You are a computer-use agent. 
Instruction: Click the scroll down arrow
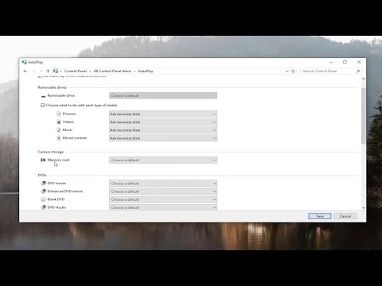(x=364, y=208)
